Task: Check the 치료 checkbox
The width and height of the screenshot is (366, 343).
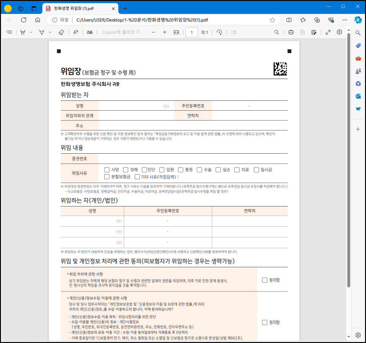Action: click(237, 170)
